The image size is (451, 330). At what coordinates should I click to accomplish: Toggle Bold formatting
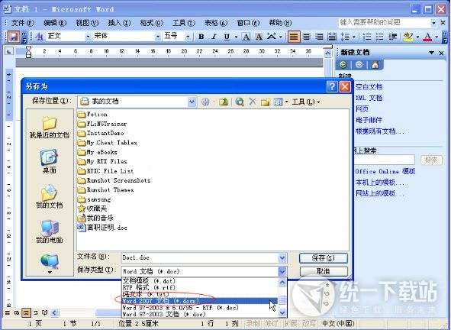[x=201, y=37]
